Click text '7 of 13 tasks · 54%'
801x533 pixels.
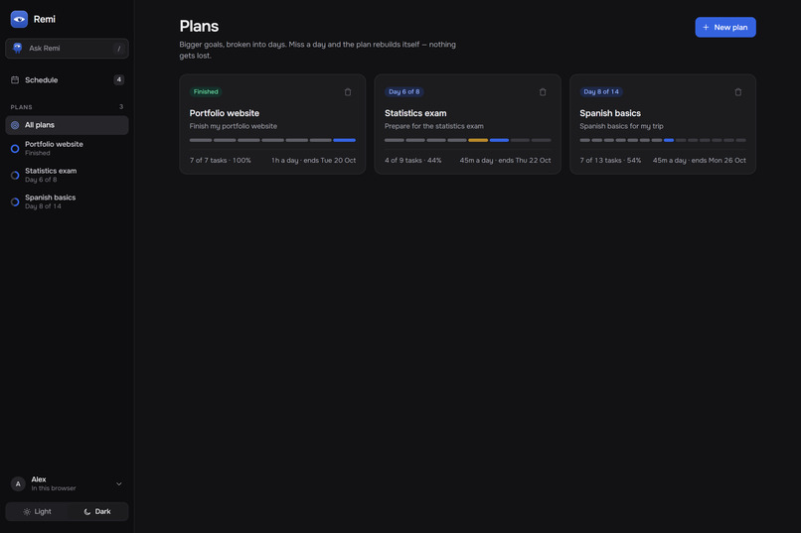(610, 160)
